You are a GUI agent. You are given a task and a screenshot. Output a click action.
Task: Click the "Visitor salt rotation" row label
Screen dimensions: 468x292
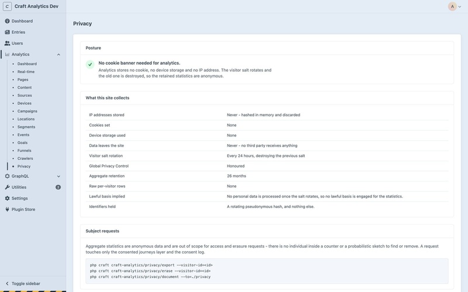click(106, 156)
